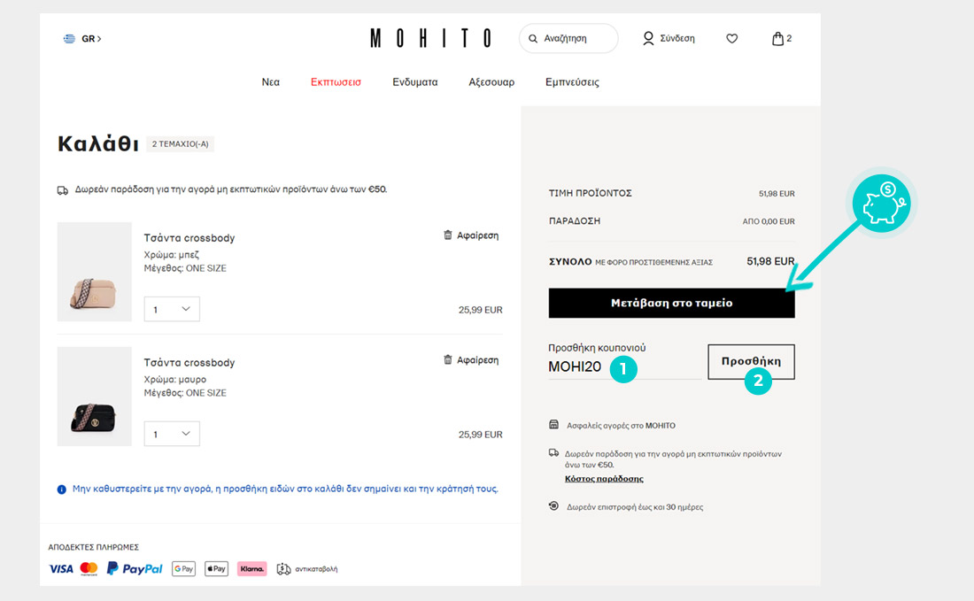Click the user account icon

[648, 38]
